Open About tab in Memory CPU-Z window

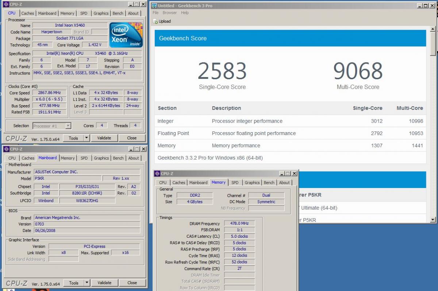[x=284, y=183]
